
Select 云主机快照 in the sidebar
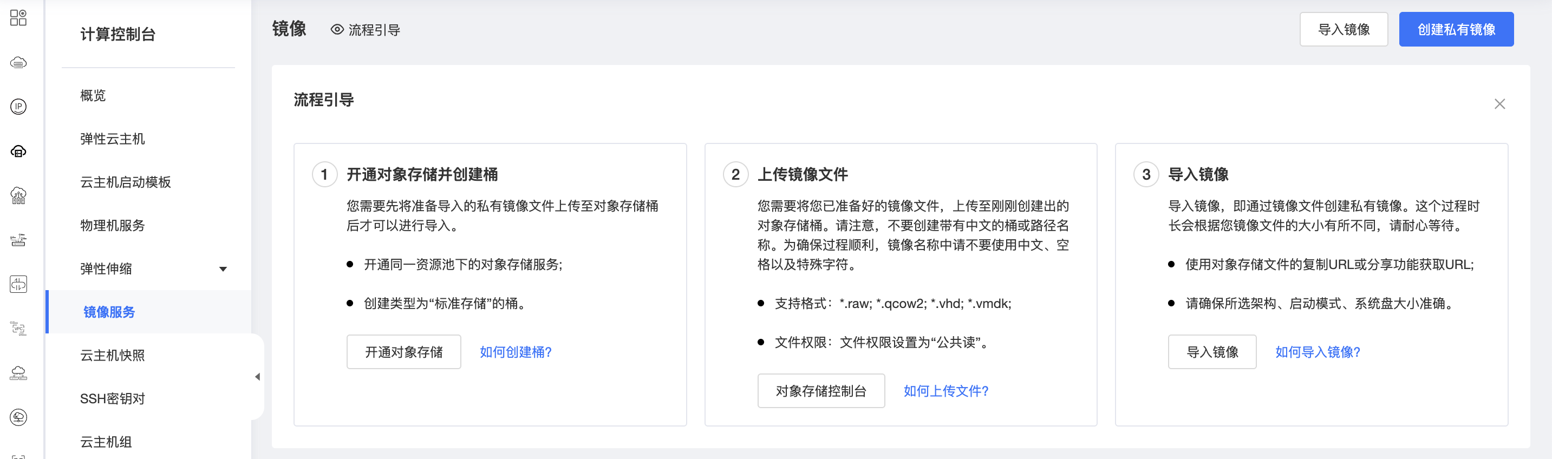coord(113,356)
